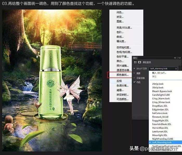Screen dimensions: 182x155
Task: Open the Soft_Warming.look 3DLUT dropdown
Action: click(163, 69)
